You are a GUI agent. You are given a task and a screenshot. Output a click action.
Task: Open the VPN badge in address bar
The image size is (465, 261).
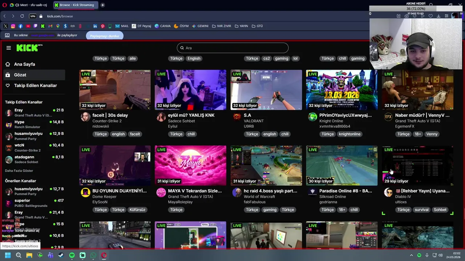(33, 16)
